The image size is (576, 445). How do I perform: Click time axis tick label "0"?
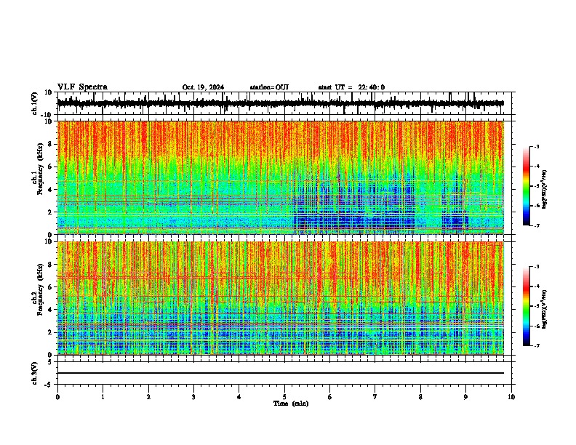[x=57, y=397]
